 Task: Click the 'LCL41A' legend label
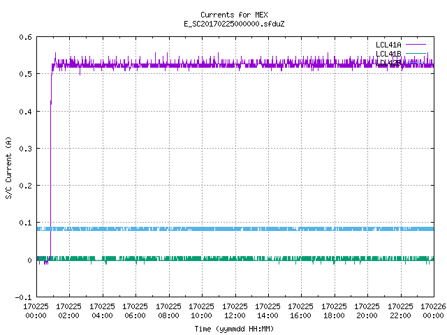click(388, 45)
